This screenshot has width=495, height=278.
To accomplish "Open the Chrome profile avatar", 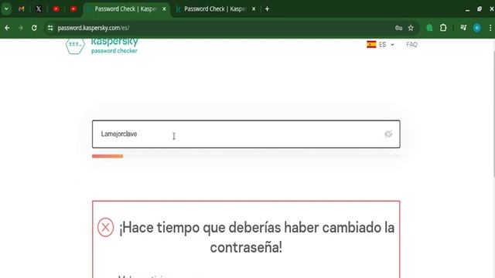I will point(477,28).
